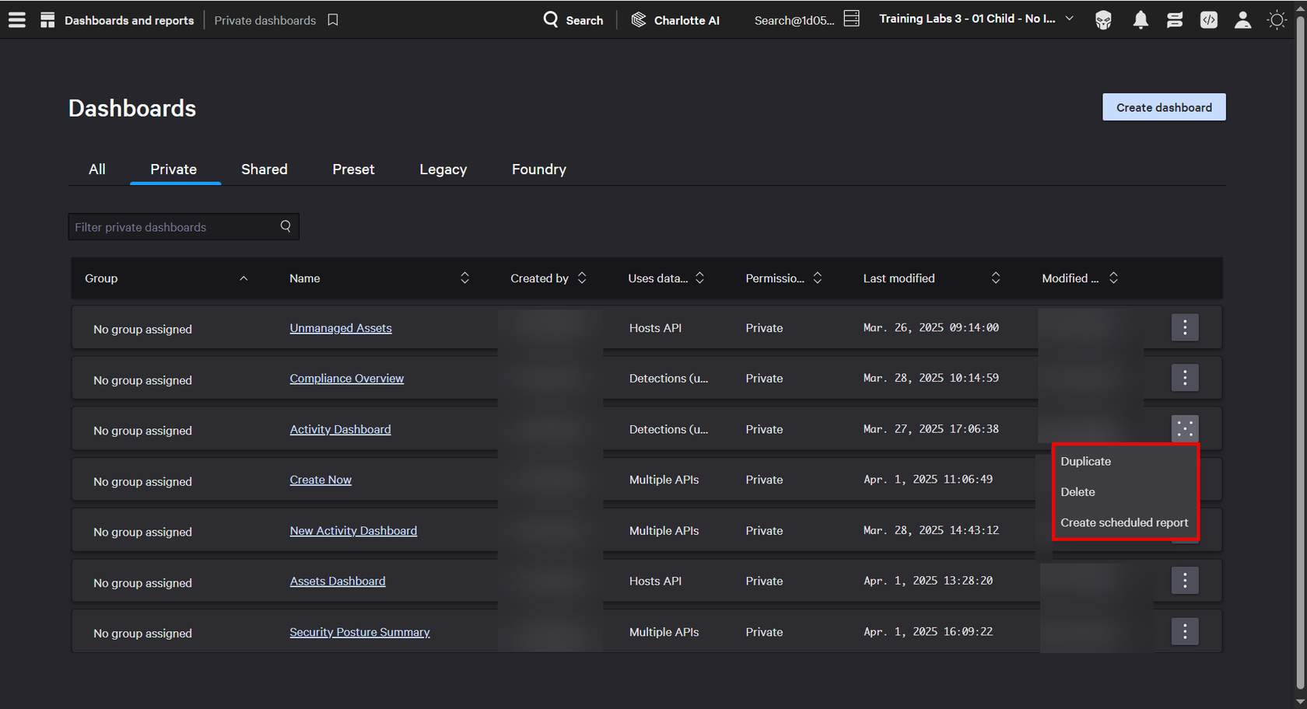1307x709 pixels.
Task: Click the Falcon skull icon in header
Action: (1103, 20)
